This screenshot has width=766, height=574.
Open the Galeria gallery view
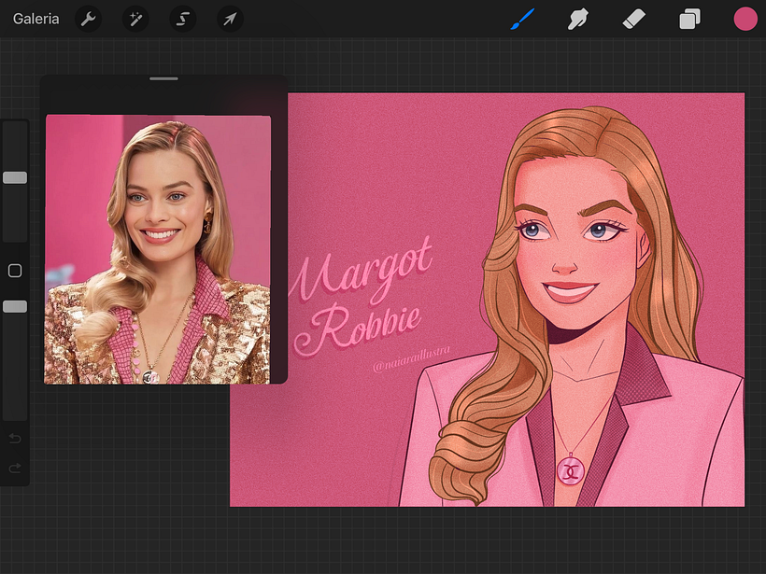click(35, 19)
